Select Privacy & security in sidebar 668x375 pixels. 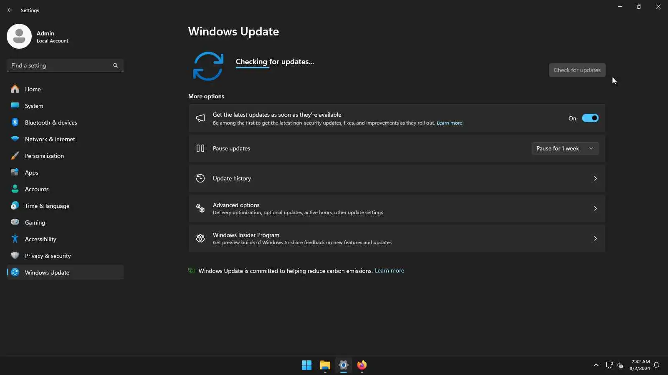(48, 256)
